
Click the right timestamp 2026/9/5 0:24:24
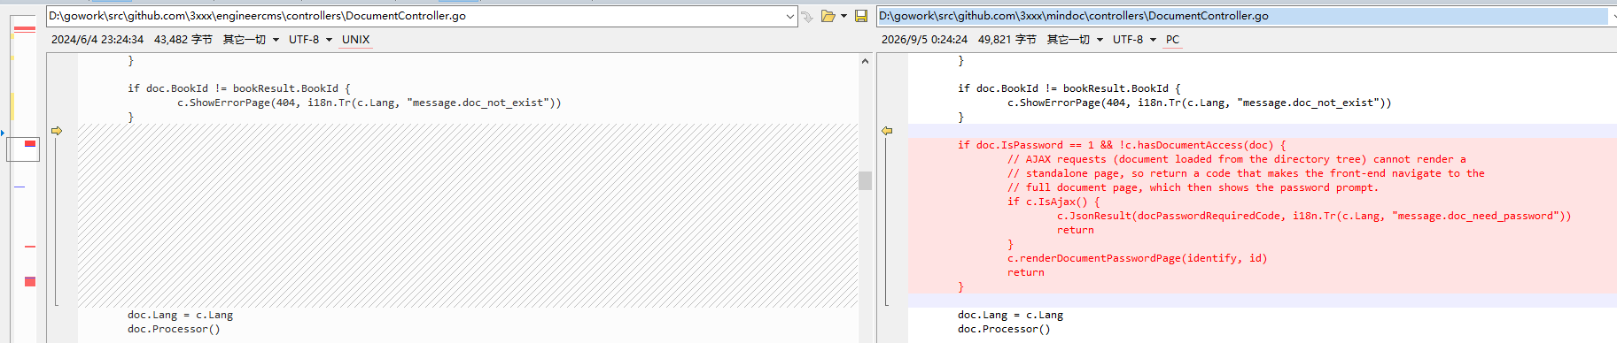coord(924,40)
